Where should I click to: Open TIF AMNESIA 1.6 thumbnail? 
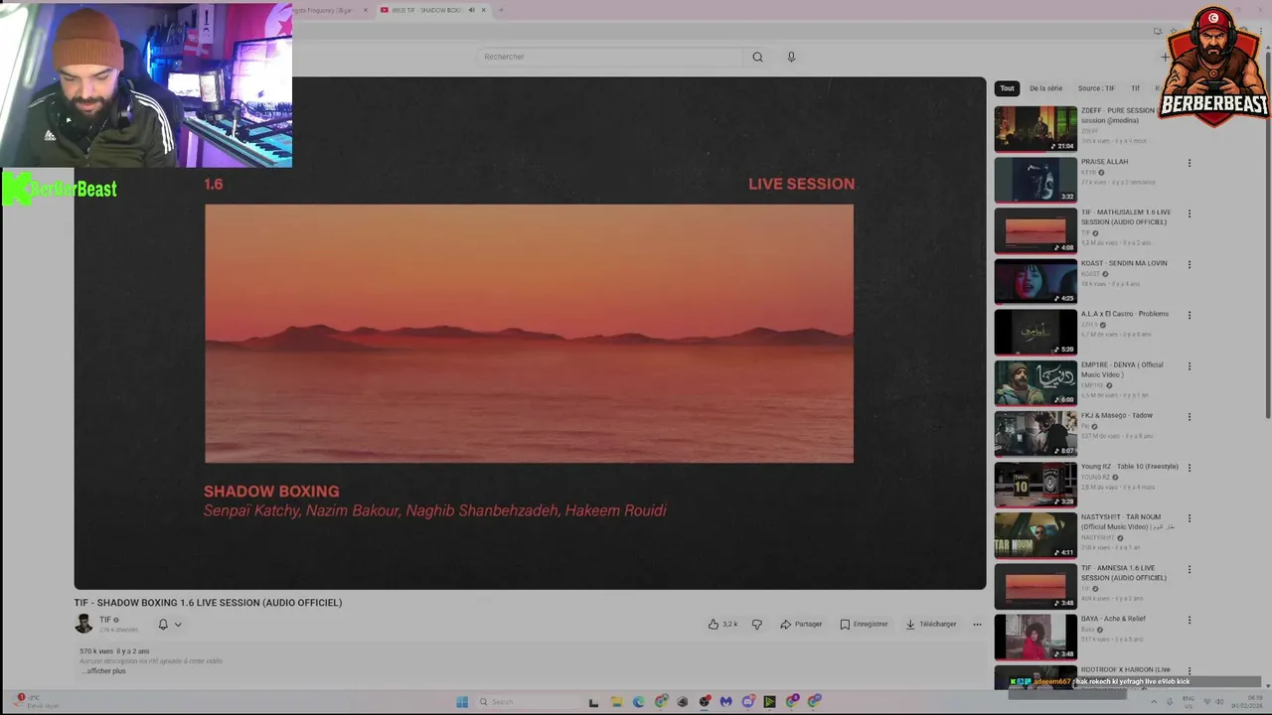point(1035,586)
